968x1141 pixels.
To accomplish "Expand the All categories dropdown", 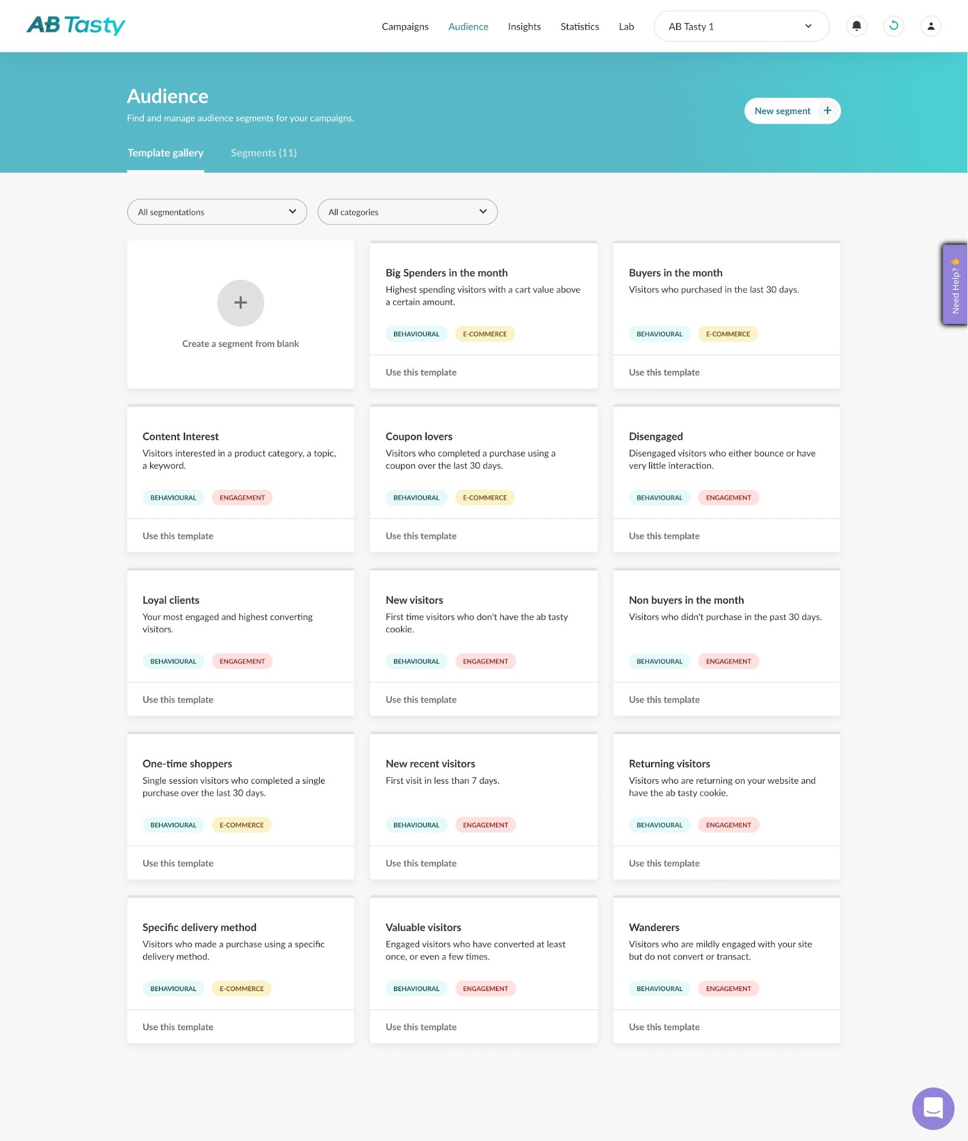I will pyautogui.click(x=407, y=212).
